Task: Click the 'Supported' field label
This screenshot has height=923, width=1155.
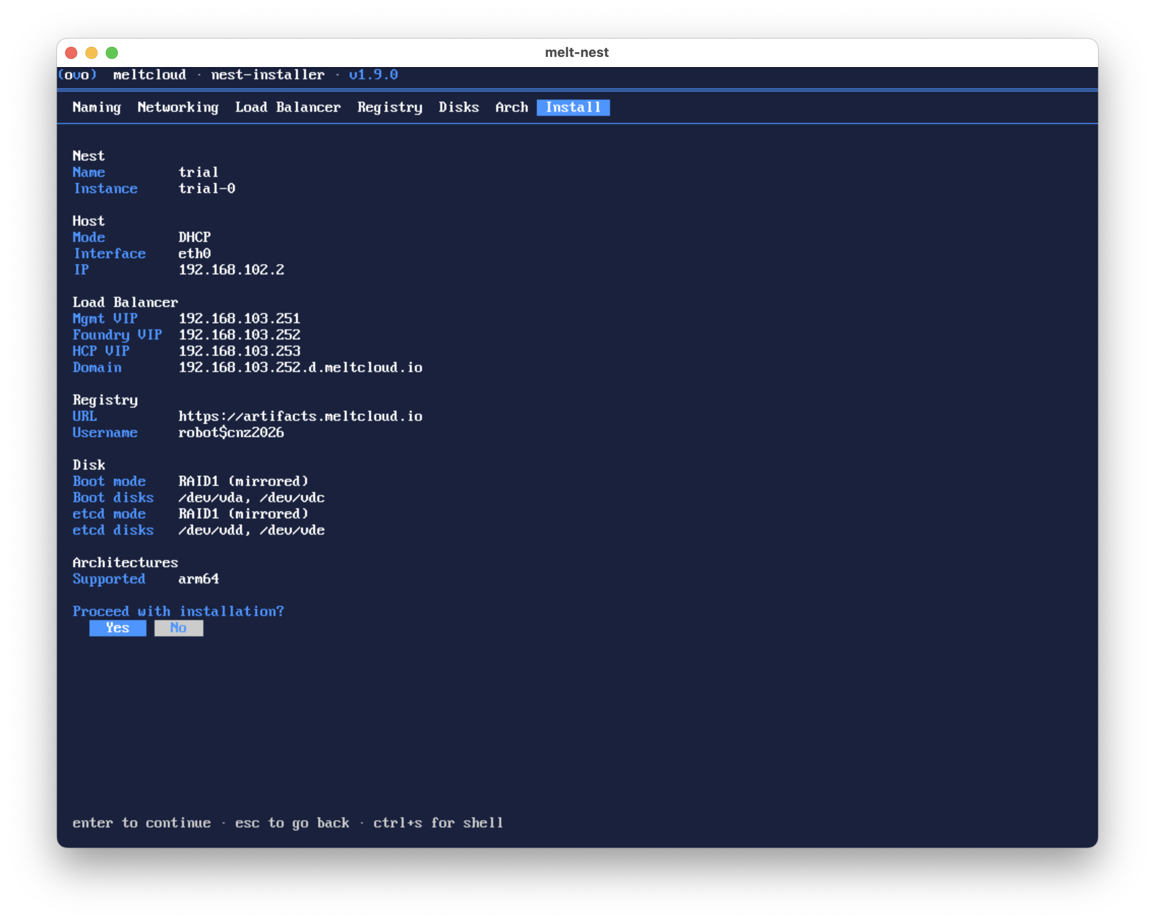Action: tap(109, 578)
